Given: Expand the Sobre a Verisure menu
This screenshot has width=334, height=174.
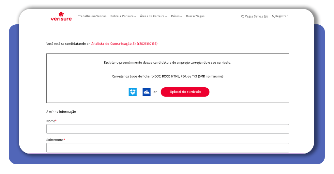Looking at the screenshot, I should pos(123,16).
